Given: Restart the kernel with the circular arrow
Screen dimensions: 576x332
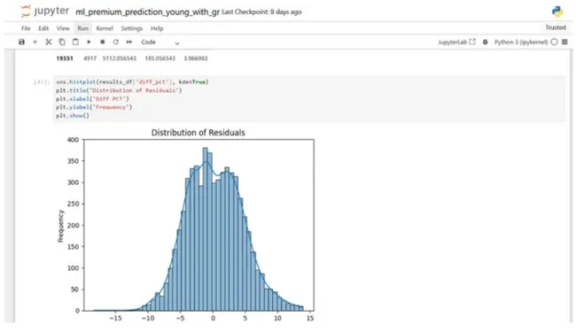Looking at the screenshot, I should tap(116, 42).
